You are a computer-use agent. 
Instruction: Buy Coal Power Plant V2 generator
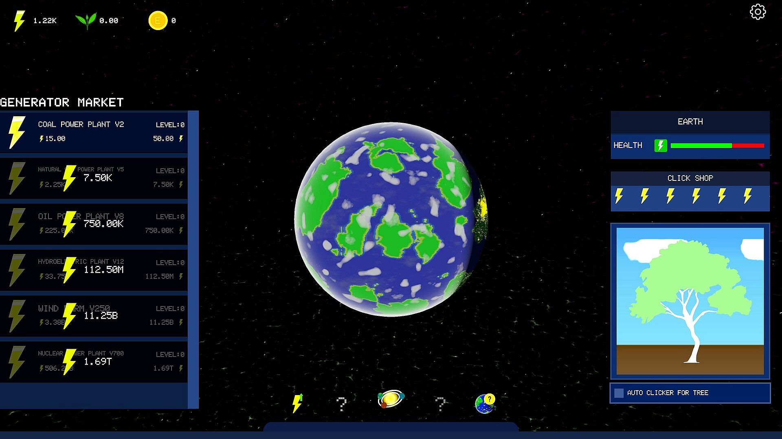click(x=94, y=132)
